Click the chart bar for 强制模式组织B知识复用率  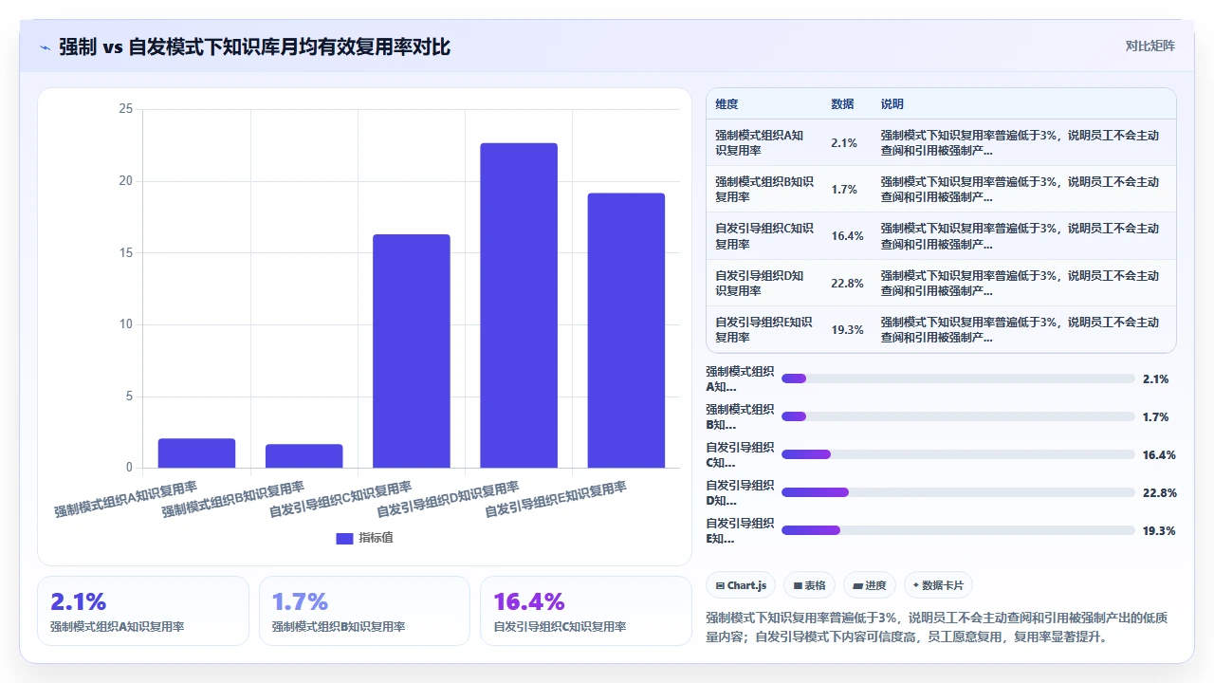click(x=303, y=456)
